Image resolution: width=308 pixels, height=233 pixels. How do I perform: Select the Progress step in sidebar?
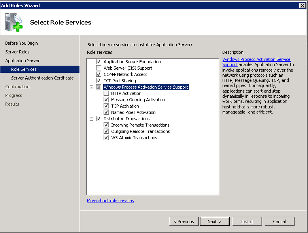(13, 95)
